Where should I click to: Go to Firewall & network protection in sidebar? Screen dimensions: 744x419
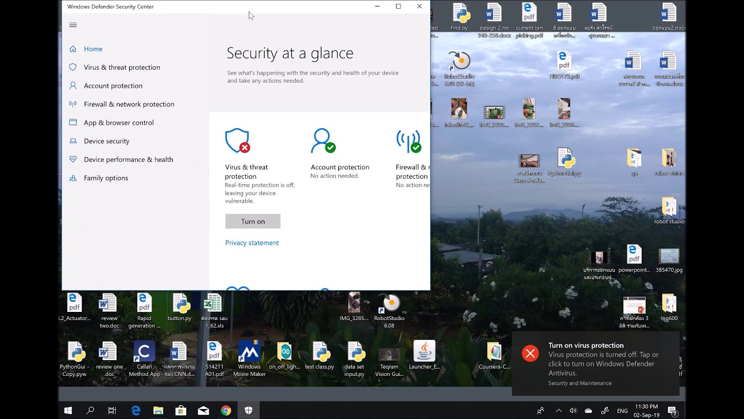(x=129, y=104)
